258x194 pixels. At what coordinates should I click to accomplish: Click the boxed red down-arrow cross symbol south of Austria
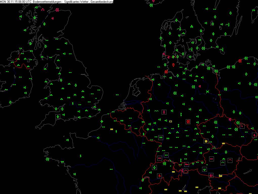click(211, 175)
